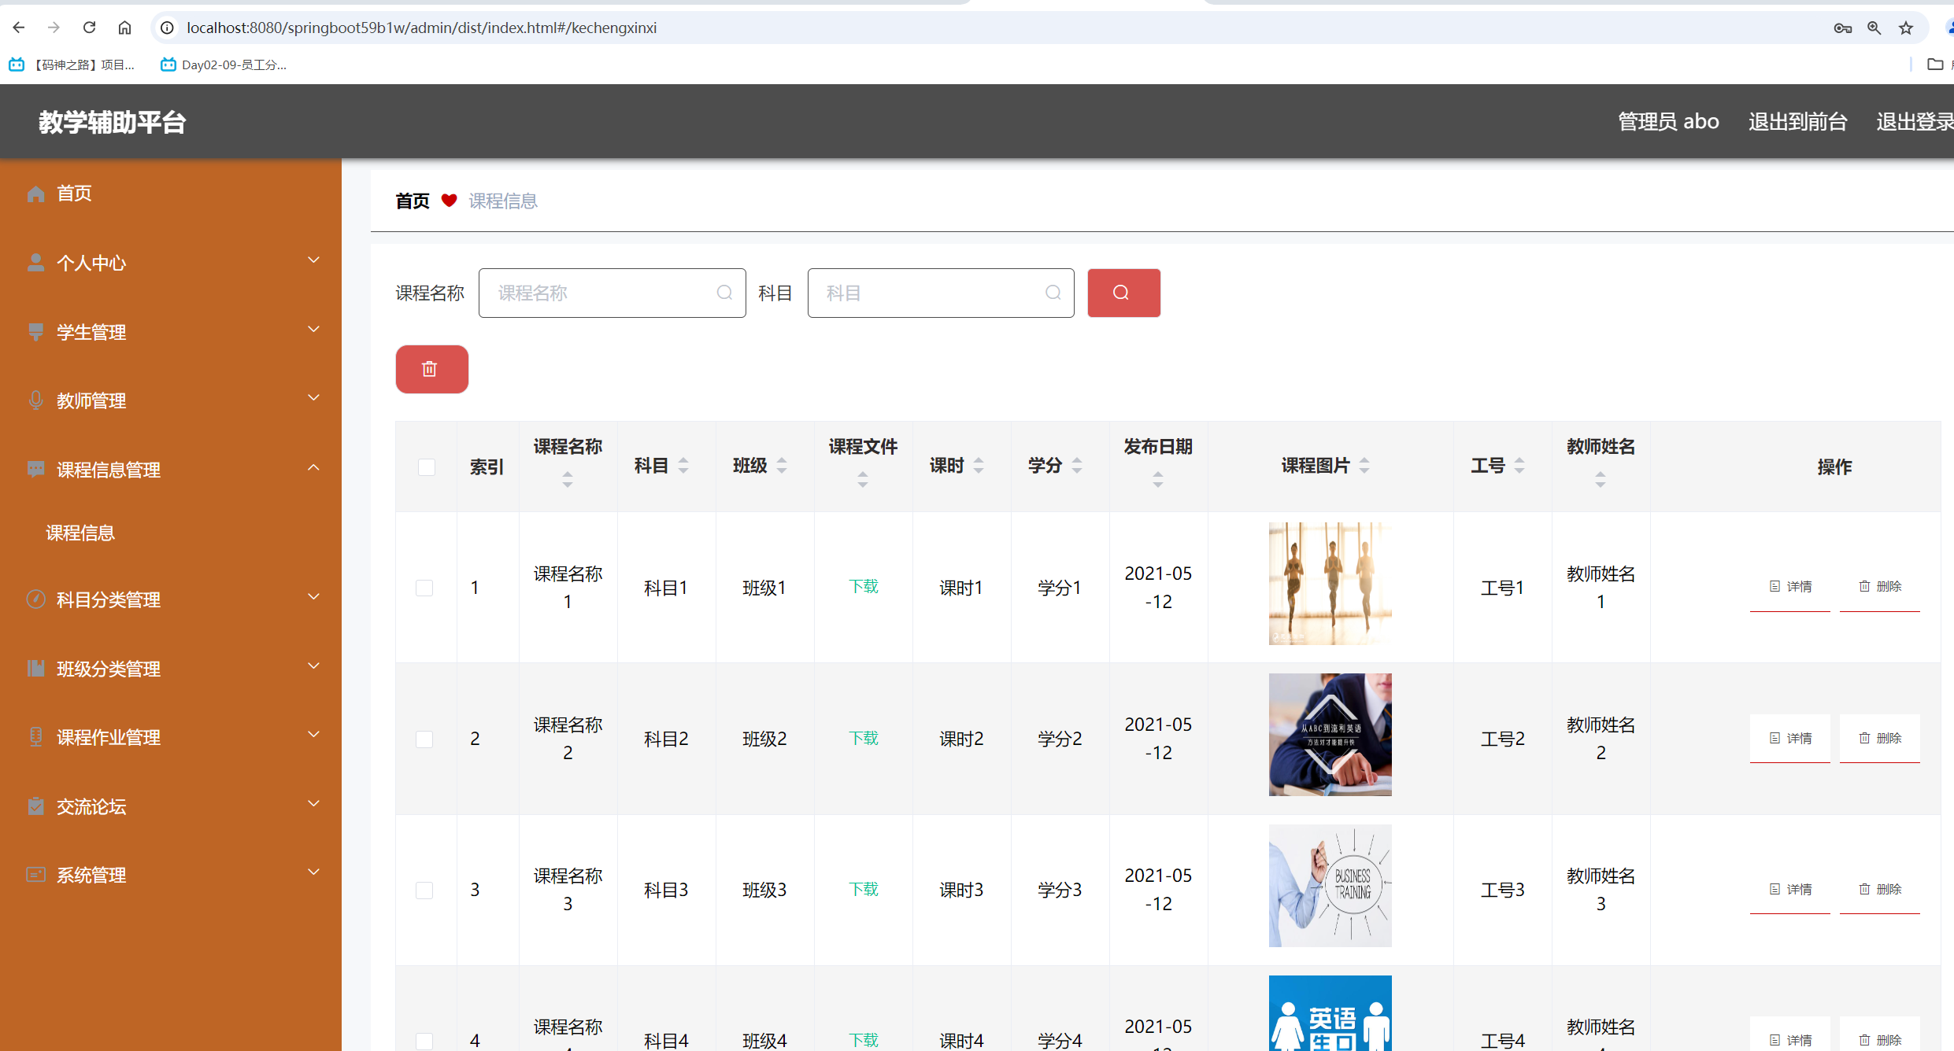Expand the 交流论坛 section
The image size is (1954, 1051).
[313, 804]
